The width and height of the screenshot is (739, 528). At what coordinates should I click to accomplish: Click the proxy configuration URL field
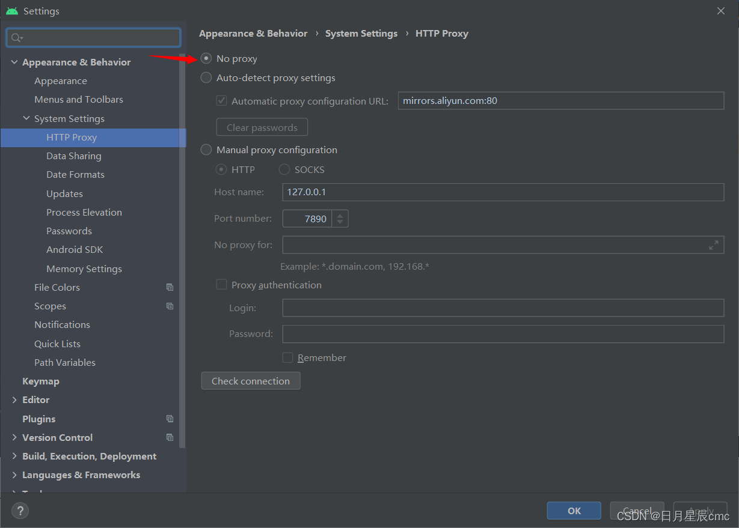[561, 101]
